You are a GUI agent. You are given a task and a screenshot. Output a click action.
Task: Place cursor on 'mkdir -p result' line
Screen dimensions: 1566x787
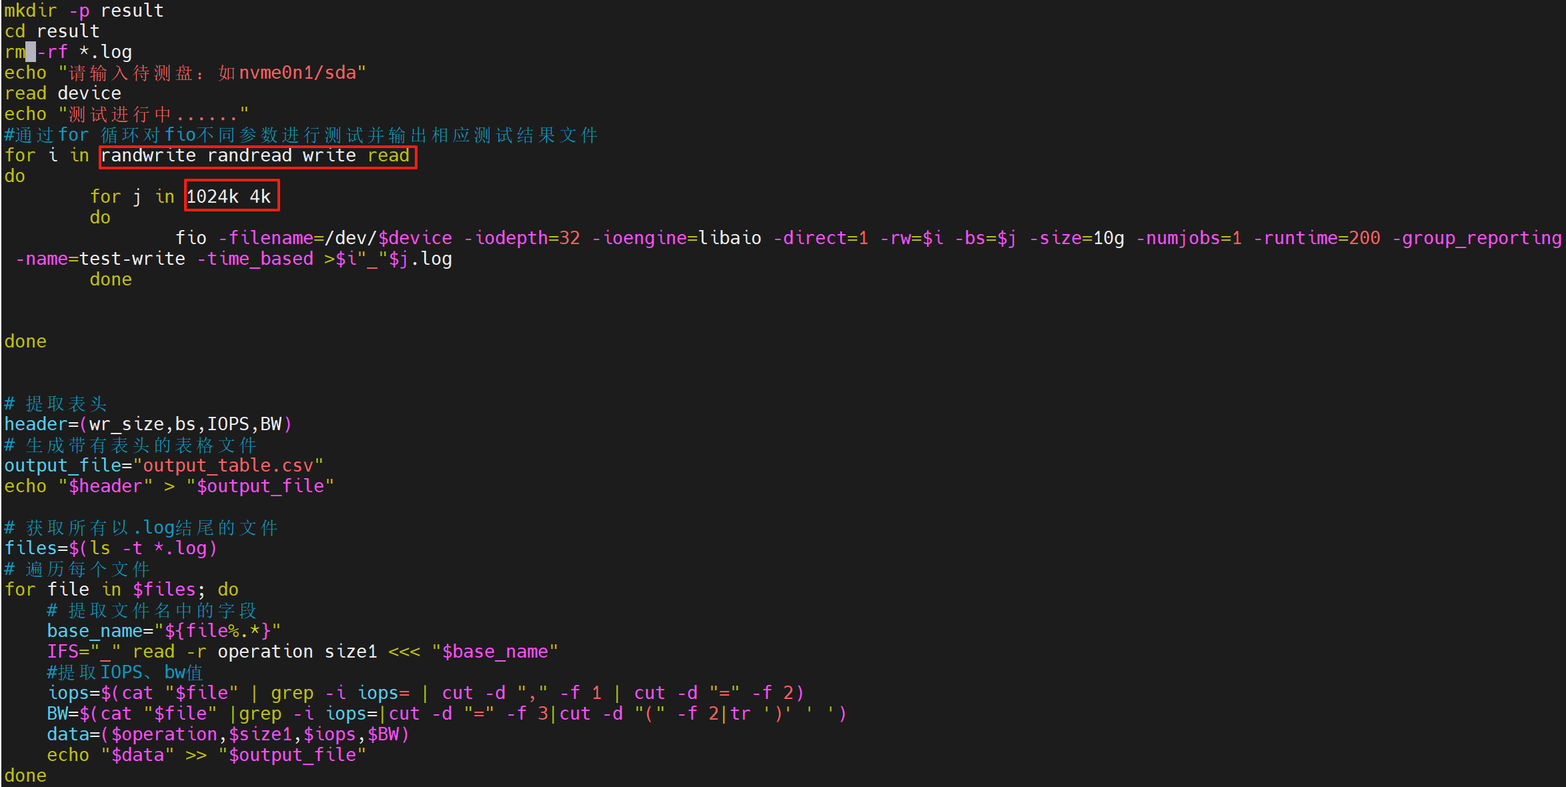(x=84, y=11)
